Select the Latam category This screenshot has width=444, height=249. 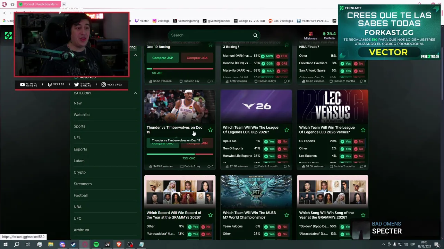click(79, 161)
